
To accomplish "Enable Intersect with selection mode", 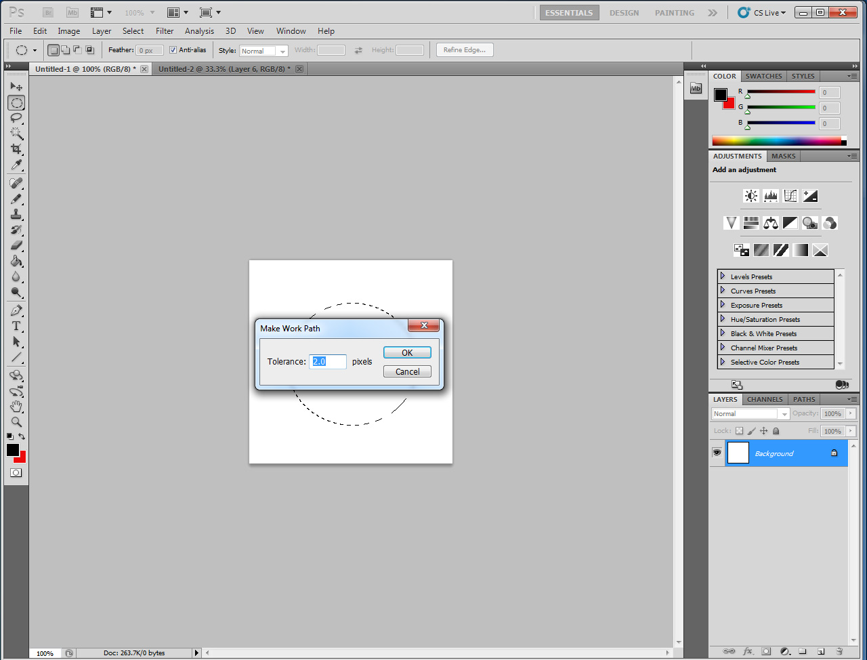I will click(89, 50).
